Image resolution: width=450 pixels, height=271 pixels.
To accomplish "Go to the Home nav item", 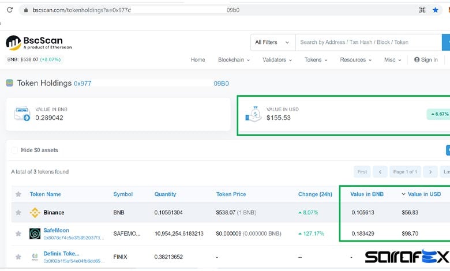I will (x=198, y=59).
